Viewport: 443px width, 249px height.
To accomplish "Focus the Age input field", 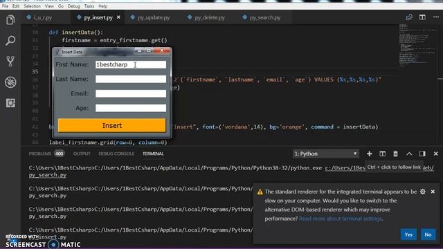I will (131, 108).
